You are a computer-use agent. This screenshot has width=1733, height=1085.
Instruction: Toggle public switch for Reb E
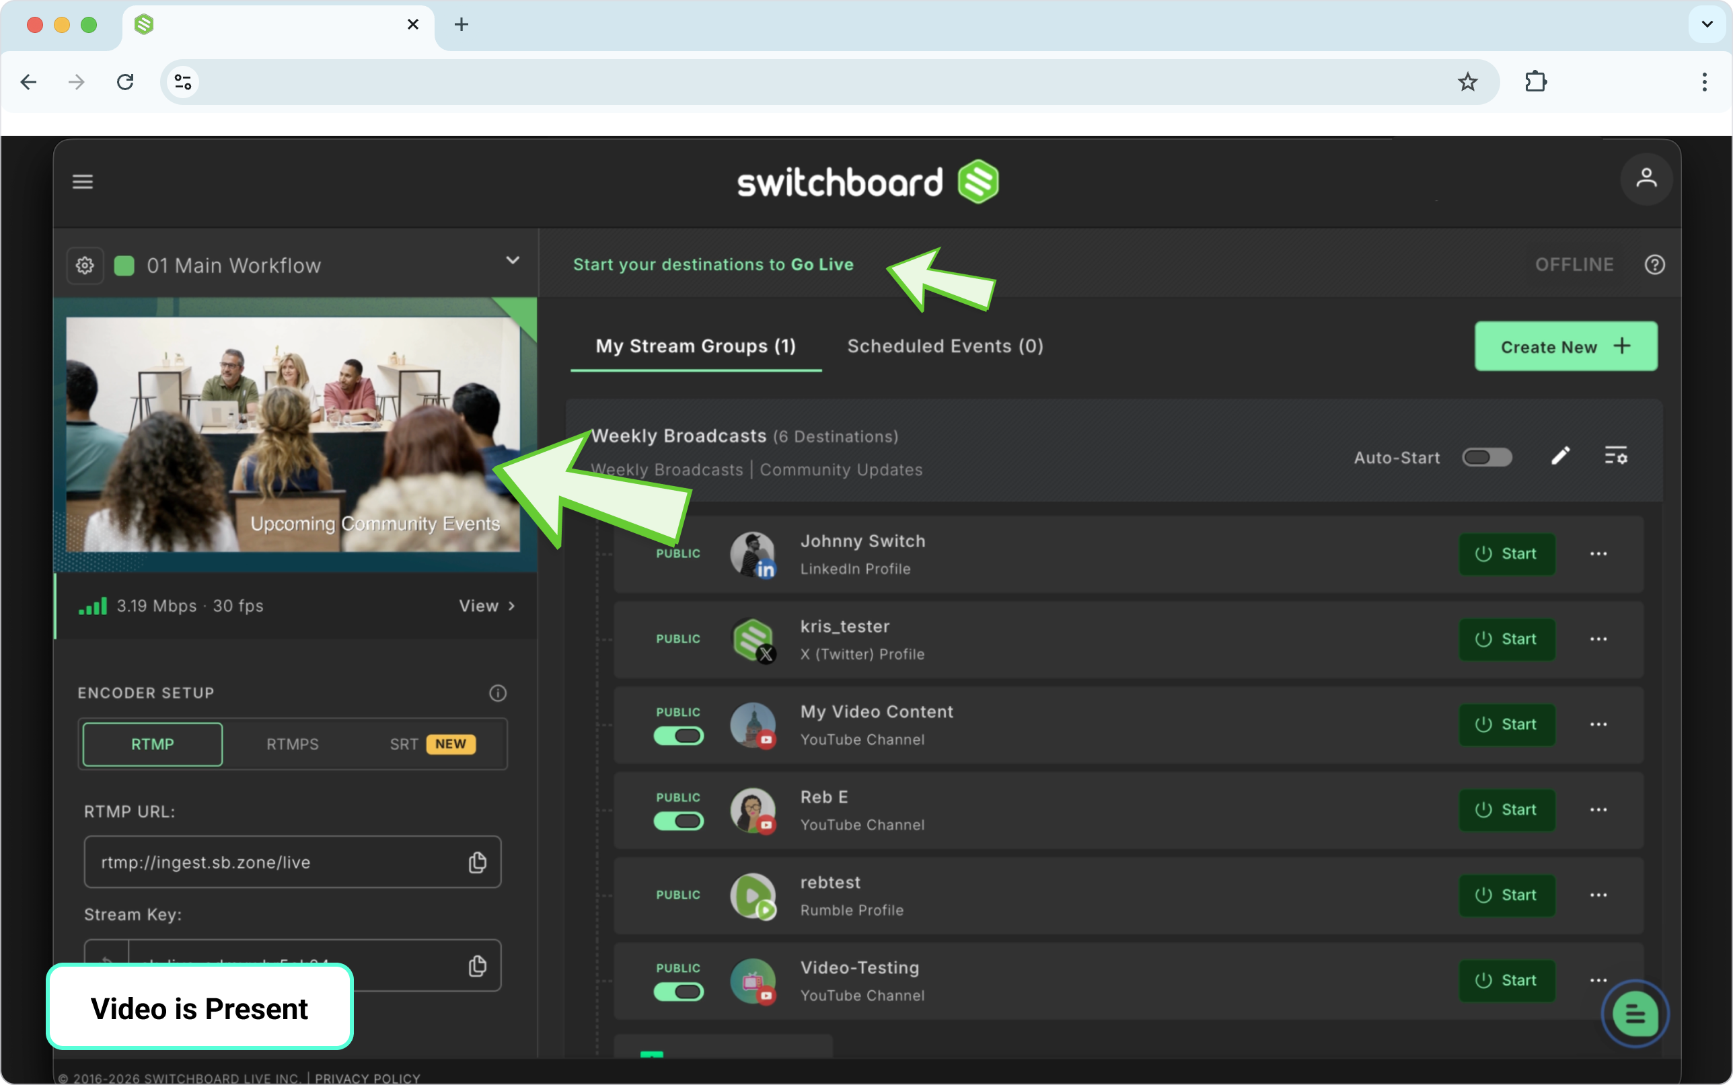coord(678,821)
